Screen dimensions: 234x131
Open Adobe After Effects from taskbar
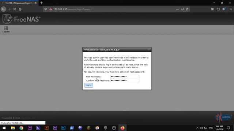(x=55, y=128)
